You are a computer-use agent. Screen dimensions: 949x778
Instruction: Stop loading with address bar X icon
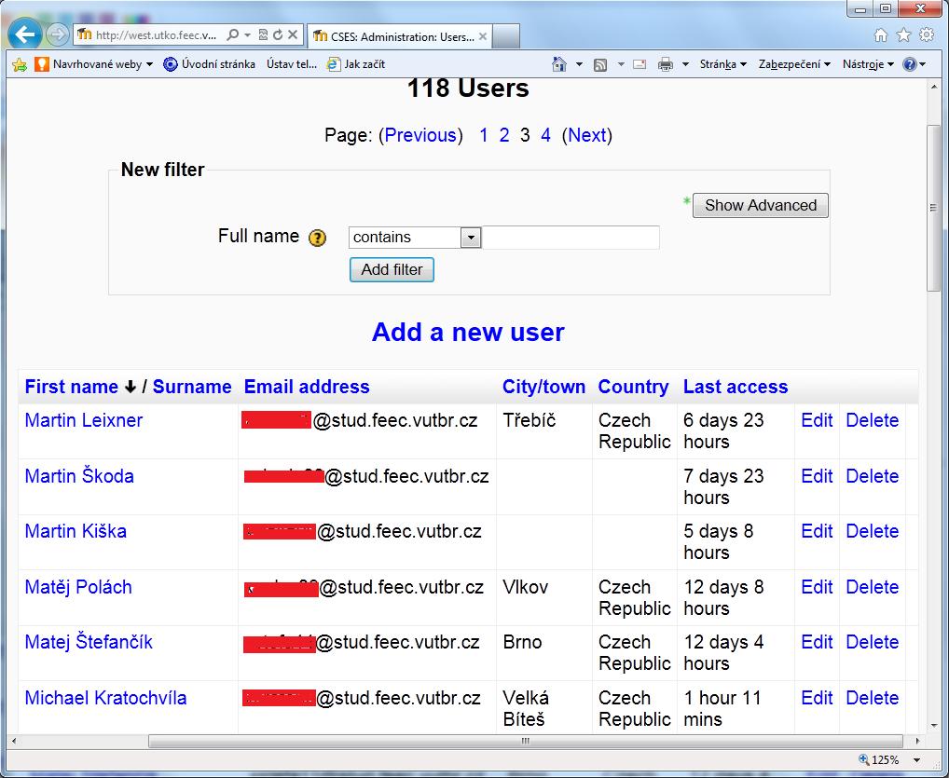point(293,35)
